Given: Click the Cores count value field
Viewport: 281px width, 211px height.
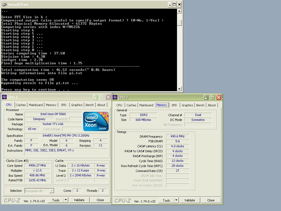Looking at the screenshot, I should [77, 191].
